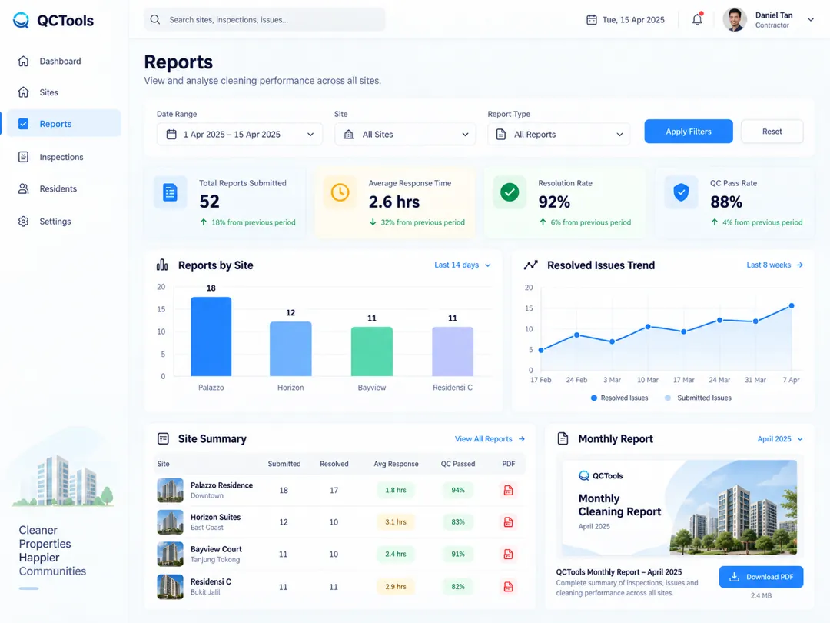Screen dimensions: 830x623
Task: Click the Palazzo bar in chart
Action: pyautogui.click(x=211, y=336)
